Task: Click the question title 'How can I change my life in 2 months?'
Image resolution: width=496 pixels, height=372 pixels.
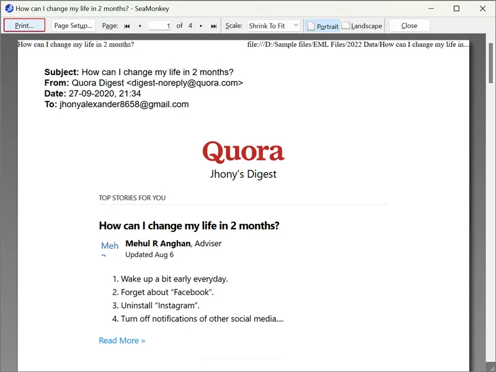Action: tap(189, 226)
